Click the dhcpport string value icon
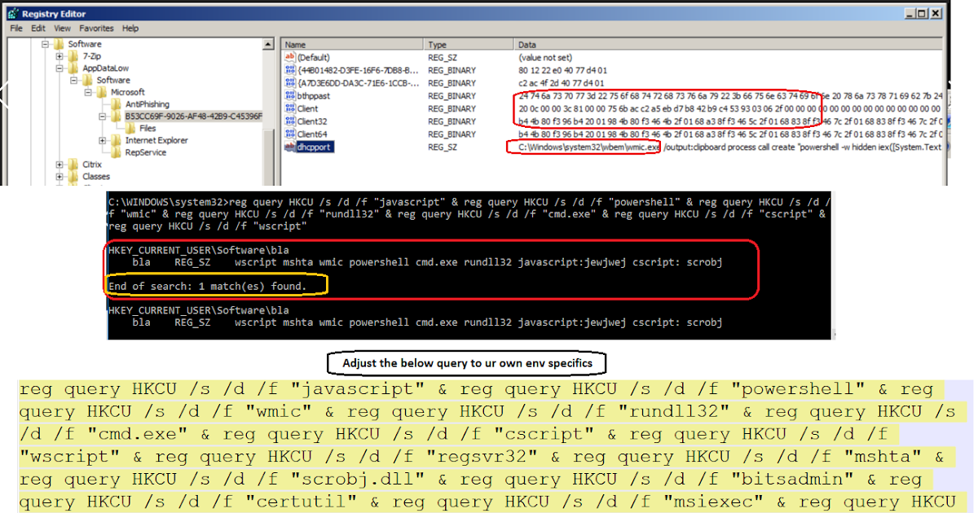 [x=289, y=147]
